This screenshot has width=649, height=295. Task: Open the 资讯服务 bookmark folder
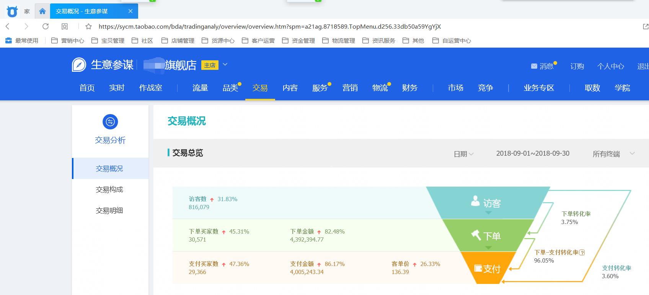point(379,40)
